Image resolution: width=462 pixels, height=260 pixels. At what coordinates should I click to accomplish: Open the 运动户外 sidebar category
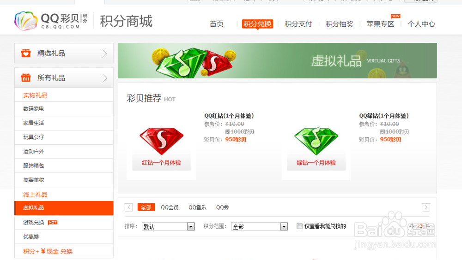(x=64, y=152)
